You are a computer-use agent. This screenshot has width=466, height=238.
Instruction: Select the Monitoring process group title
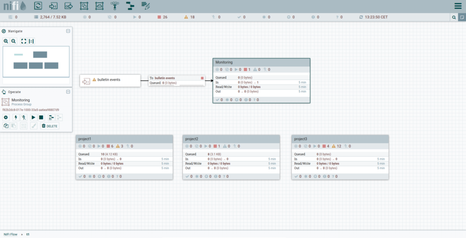pyautogui.click(x=224, y=62)
